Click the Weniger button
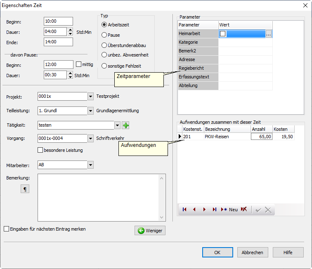The width and height of the screenshot is (312, 269). [x=150, y=231]
